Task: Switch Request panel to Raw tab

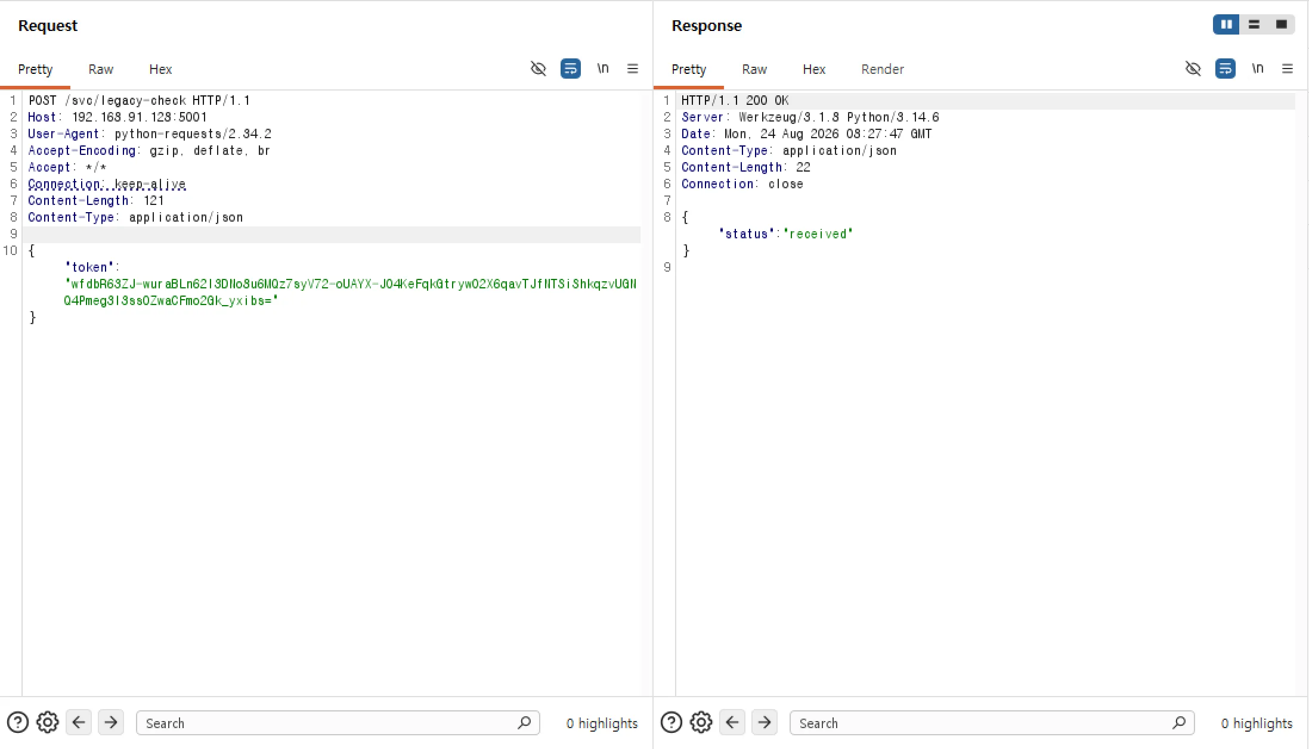Action: click(101, 69)
